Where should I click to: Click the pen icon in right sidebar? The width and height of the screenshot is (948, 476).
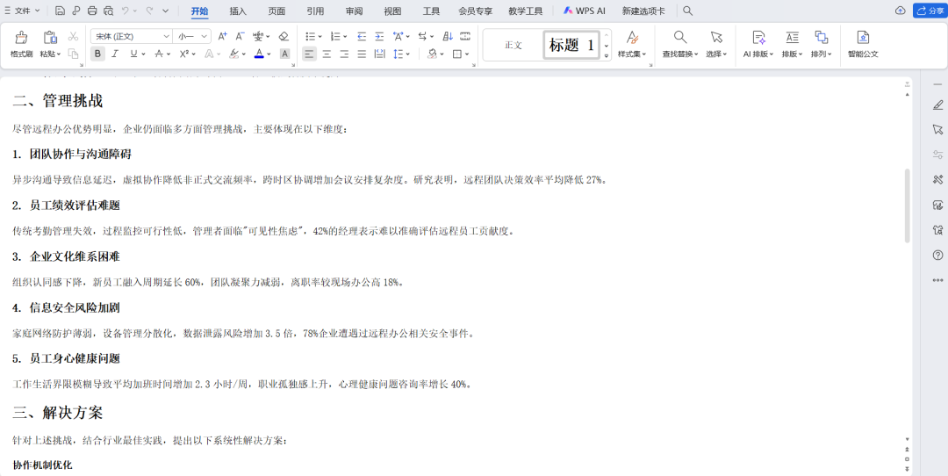click(937, 105)
